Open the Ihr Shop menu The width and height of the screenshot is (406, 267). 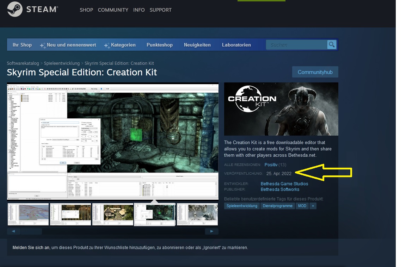coord(22,45)
